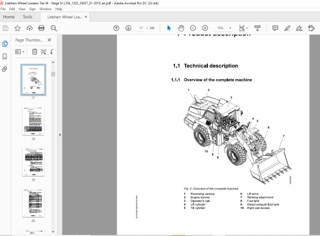Open the Sign document tool

pos(299,28)
